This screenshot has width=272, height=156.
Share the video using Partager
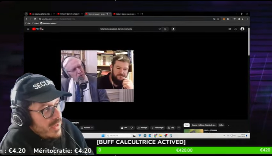(142, 128)
